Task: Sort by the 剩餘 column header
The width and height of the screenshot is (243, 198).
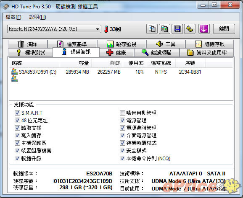Action: click(107, 63)
